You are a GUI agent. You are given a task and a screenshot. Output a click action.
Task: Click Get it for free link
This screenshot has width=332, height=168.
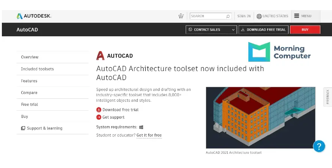(x=149, y=135)
